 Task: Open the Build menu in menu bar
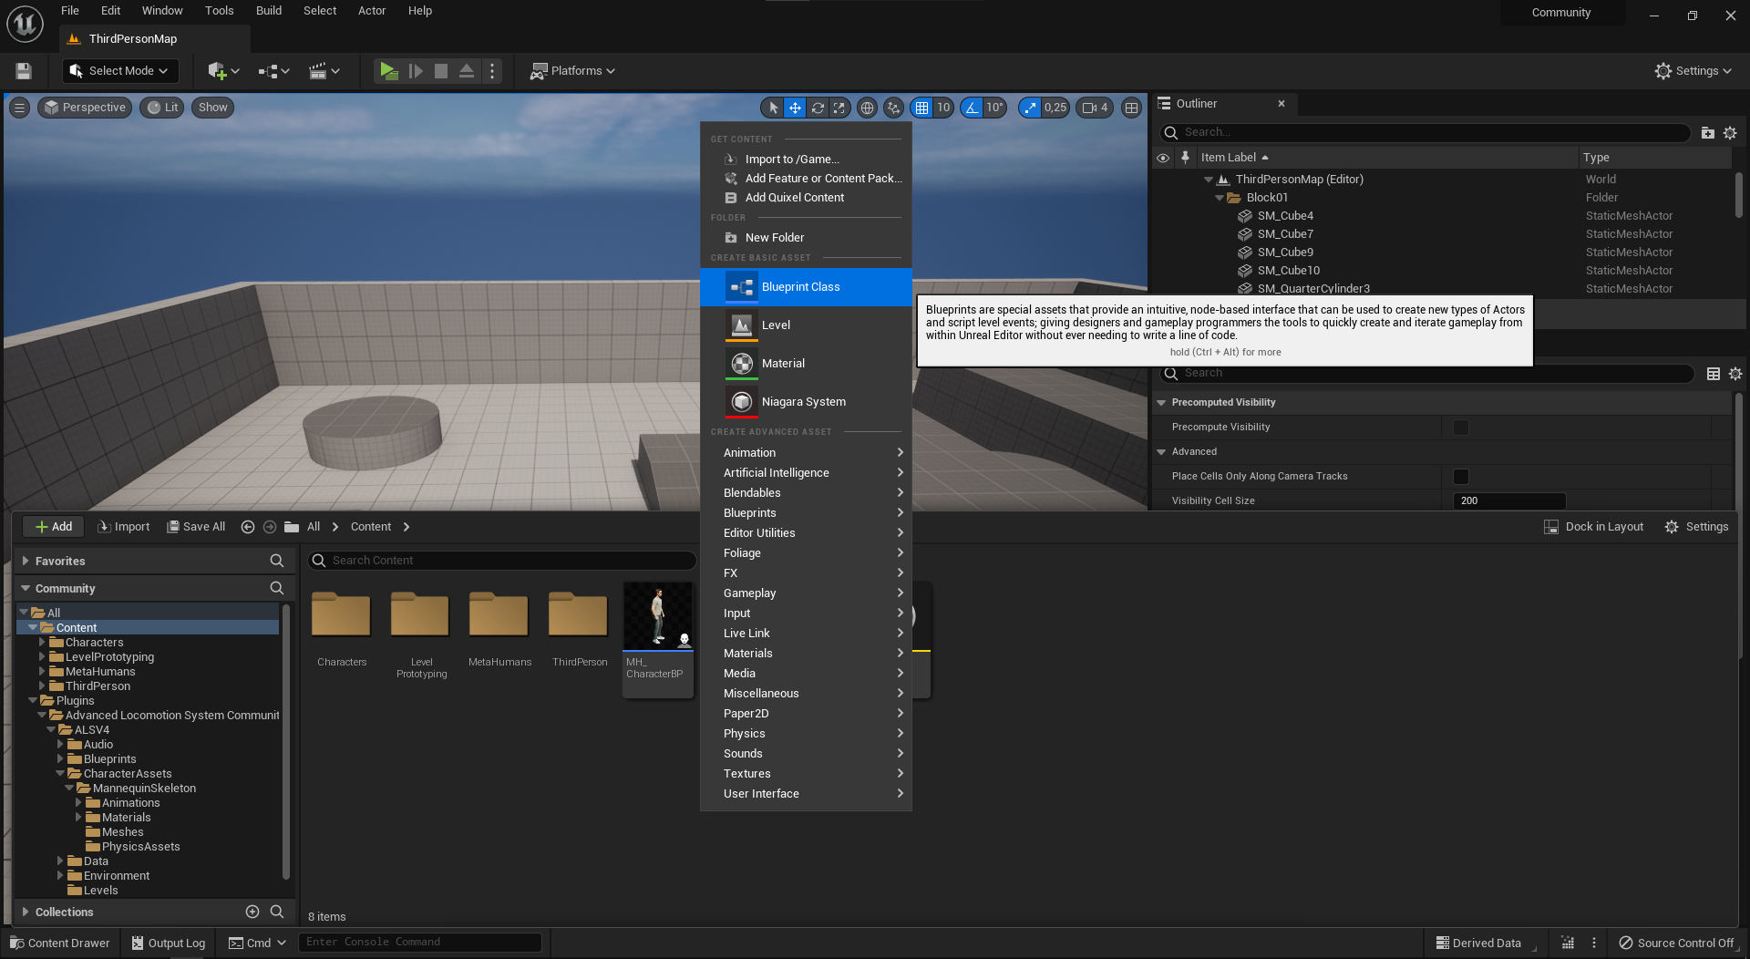pos(269,11)
